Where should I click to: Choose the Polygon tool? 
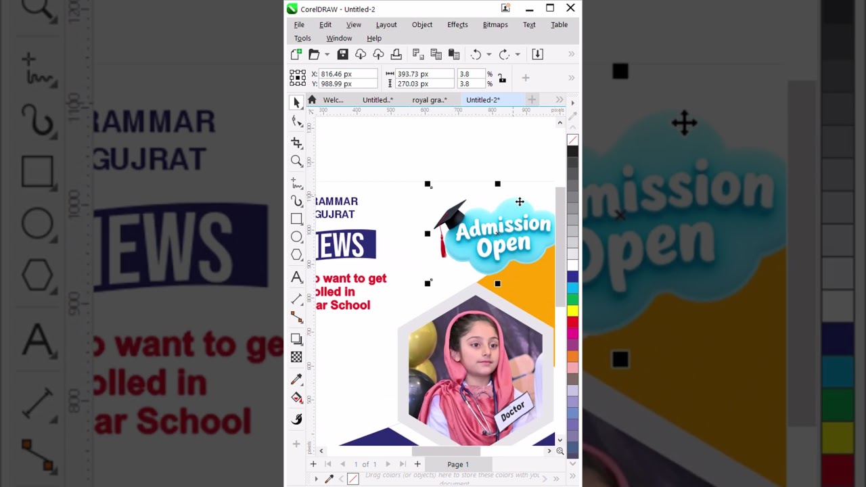point(296,254)
